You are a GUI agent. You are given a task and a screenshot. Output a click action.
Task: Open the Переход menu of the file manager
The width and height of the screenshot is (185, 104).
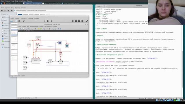tap(17, 8)
